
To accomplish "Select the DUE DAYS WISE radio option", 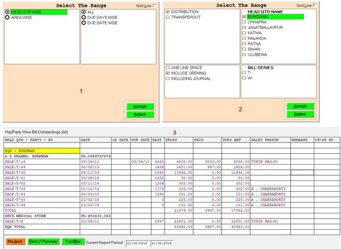I will pyautogui.click(x=84, y=18).
